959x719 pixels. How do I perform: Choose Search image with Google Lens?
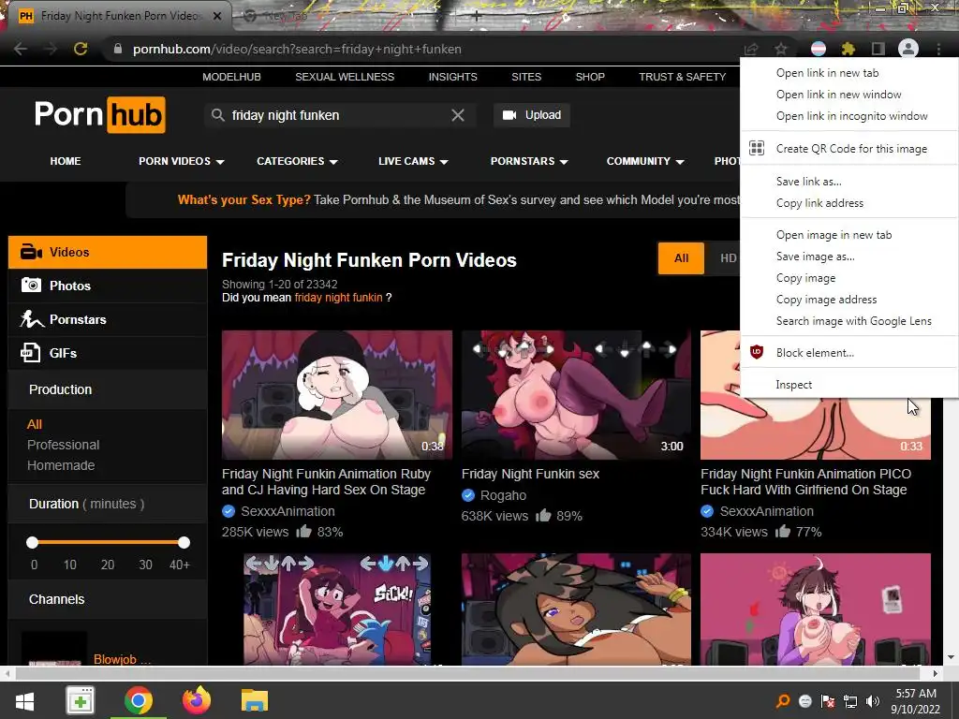pyautogui.click(x=848, y=320)
